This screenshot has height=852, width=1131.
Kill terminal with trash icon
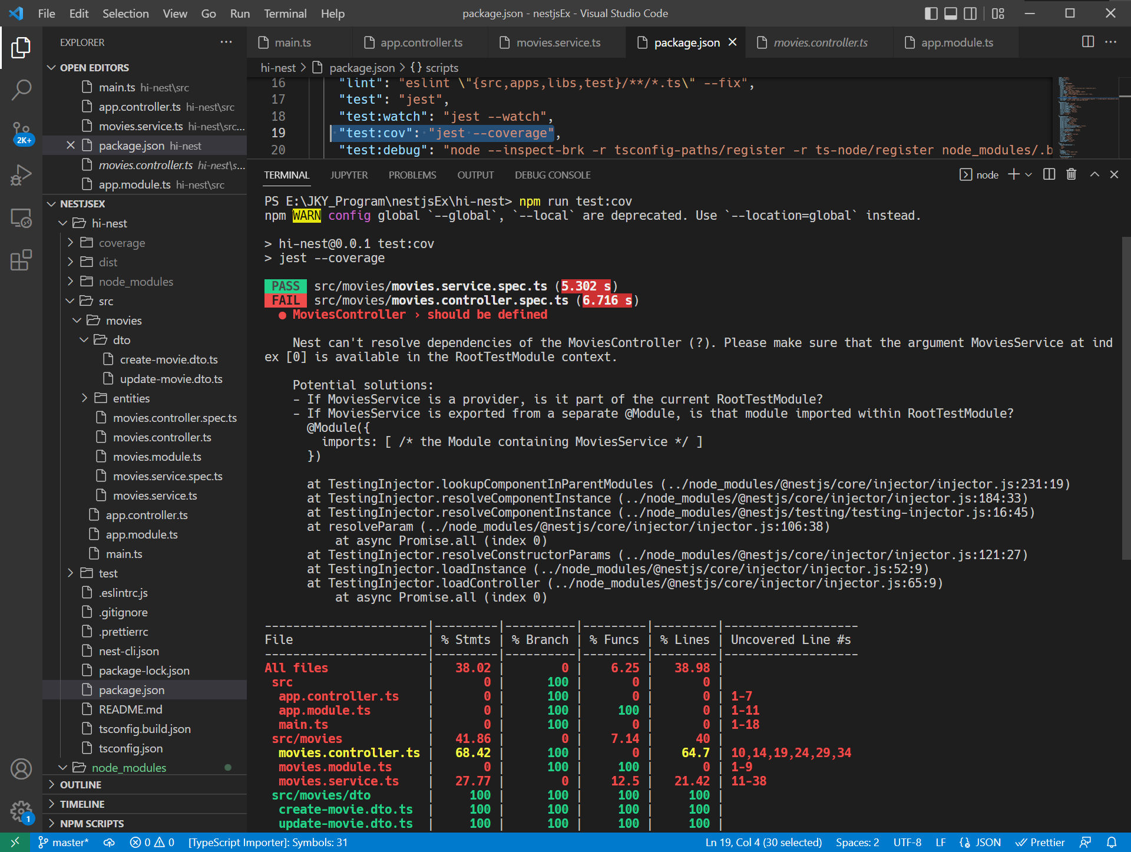click(x=1071, y=174)
